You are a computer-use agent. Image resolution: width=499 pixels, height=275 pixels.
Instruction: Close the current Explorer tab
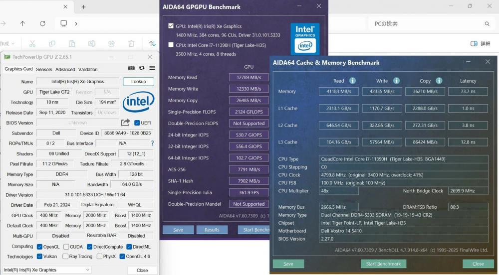click(65, 6)
